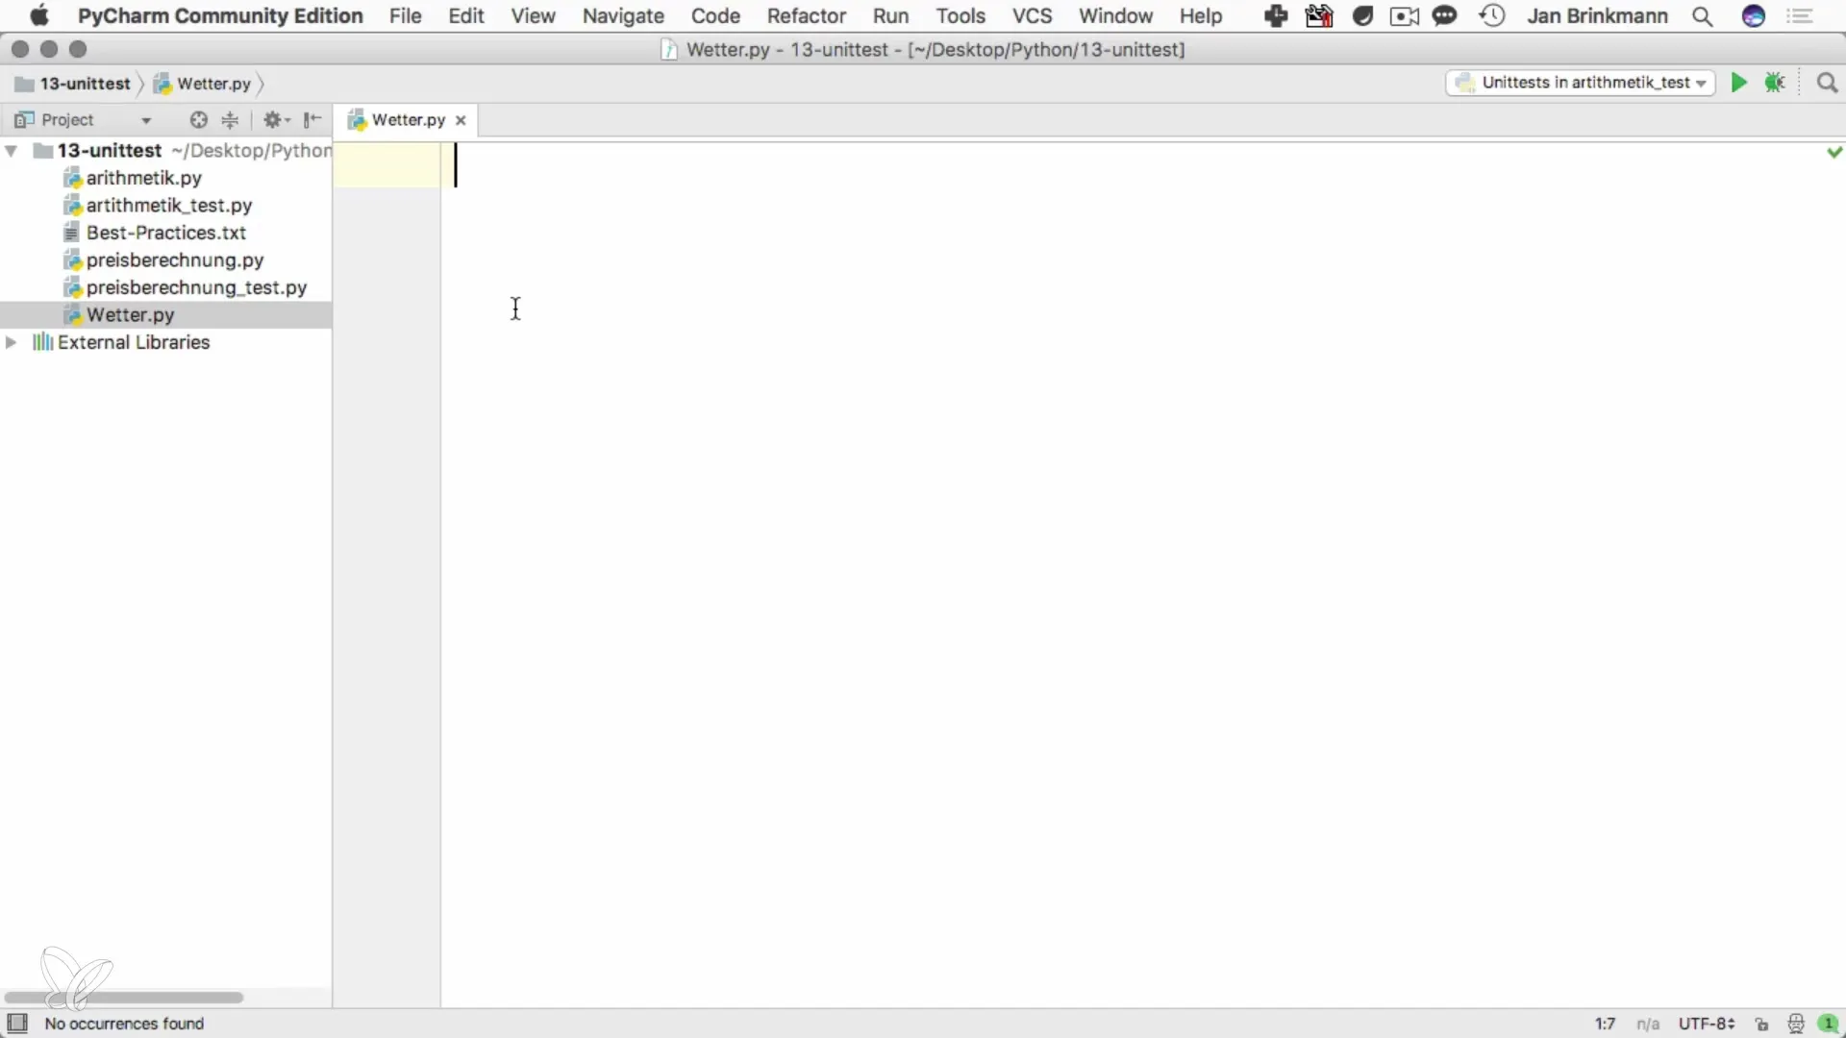Collapse the 13-unittest project folder

[x=12, y=151]
